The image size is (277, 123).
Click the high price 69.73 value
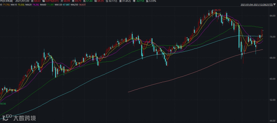click(78, 1)
